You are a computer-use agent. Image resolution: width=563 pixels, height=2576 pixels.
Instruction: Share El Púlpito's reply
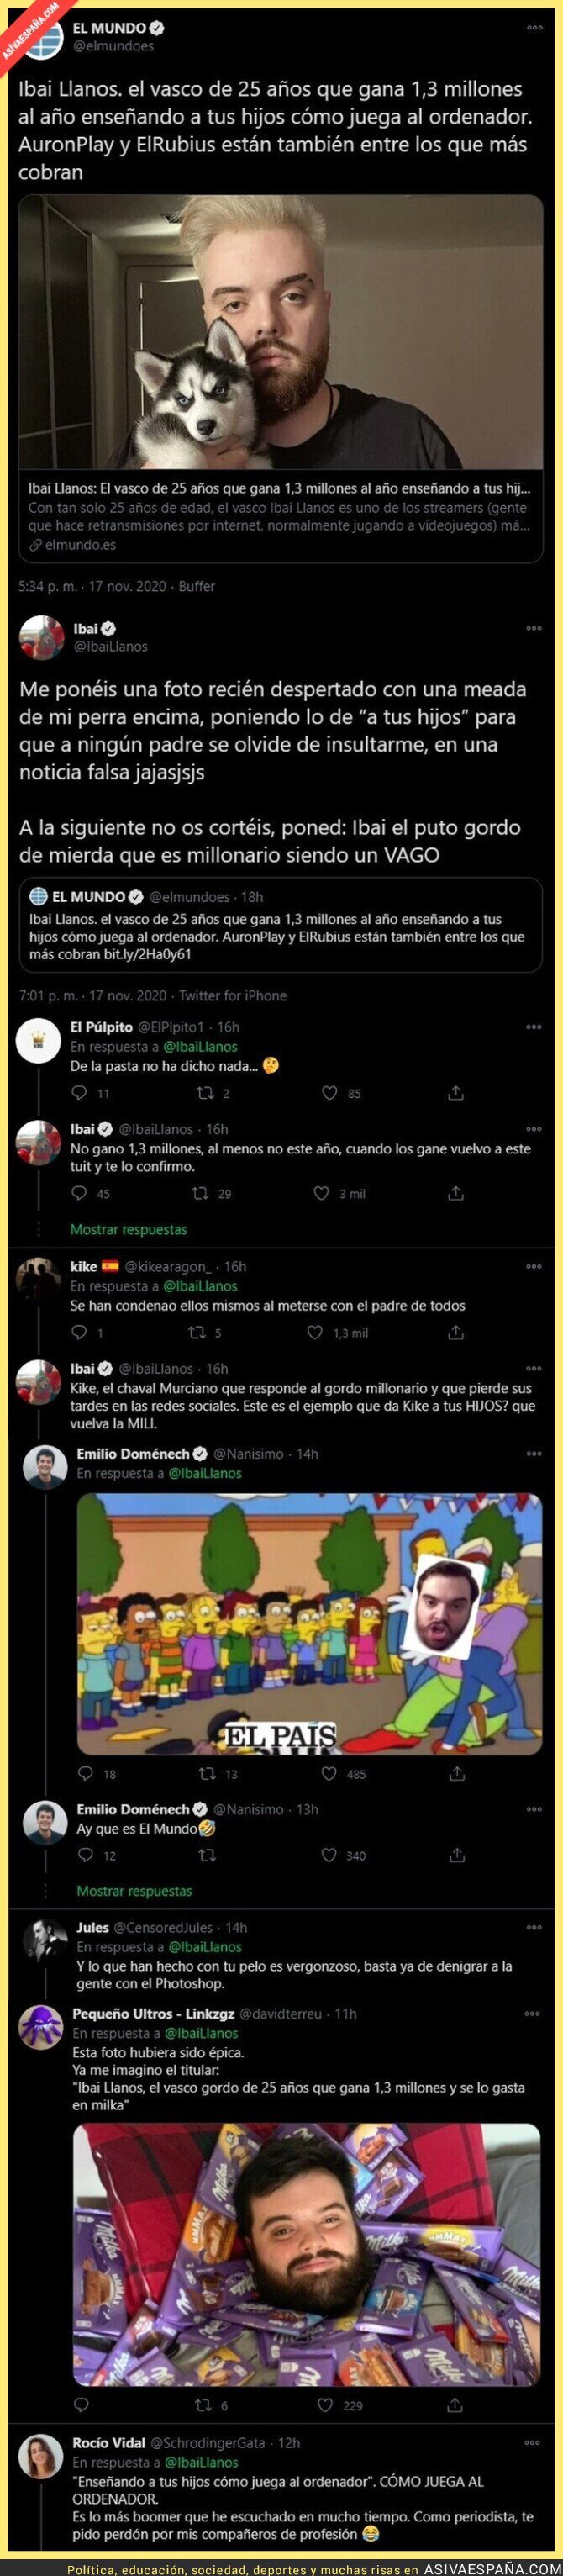[x=456, y=1093]
